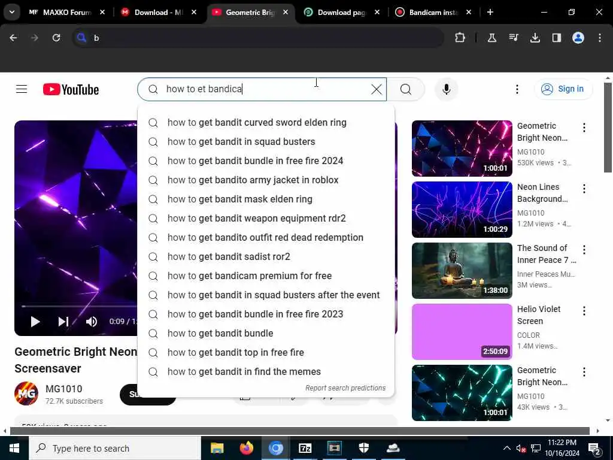
Task: Select suggestion squad busters after the event
Action: tap(266, 295)
